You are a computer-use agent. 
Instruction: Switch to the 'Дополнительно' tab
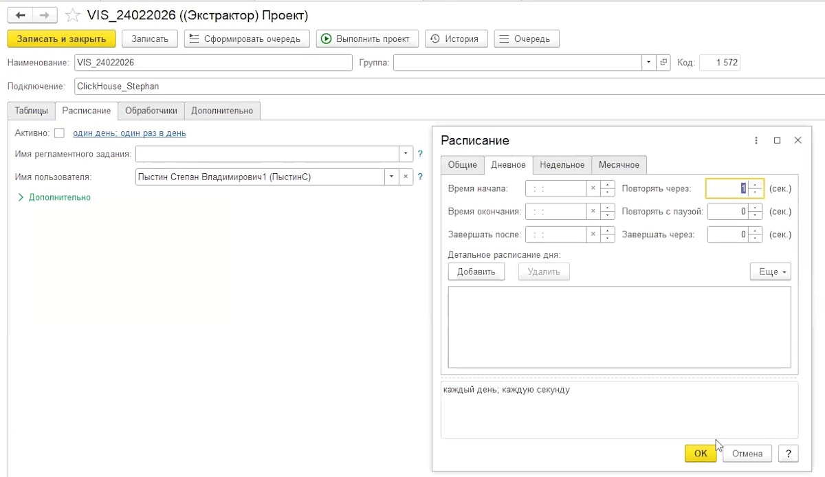(222, 111)
